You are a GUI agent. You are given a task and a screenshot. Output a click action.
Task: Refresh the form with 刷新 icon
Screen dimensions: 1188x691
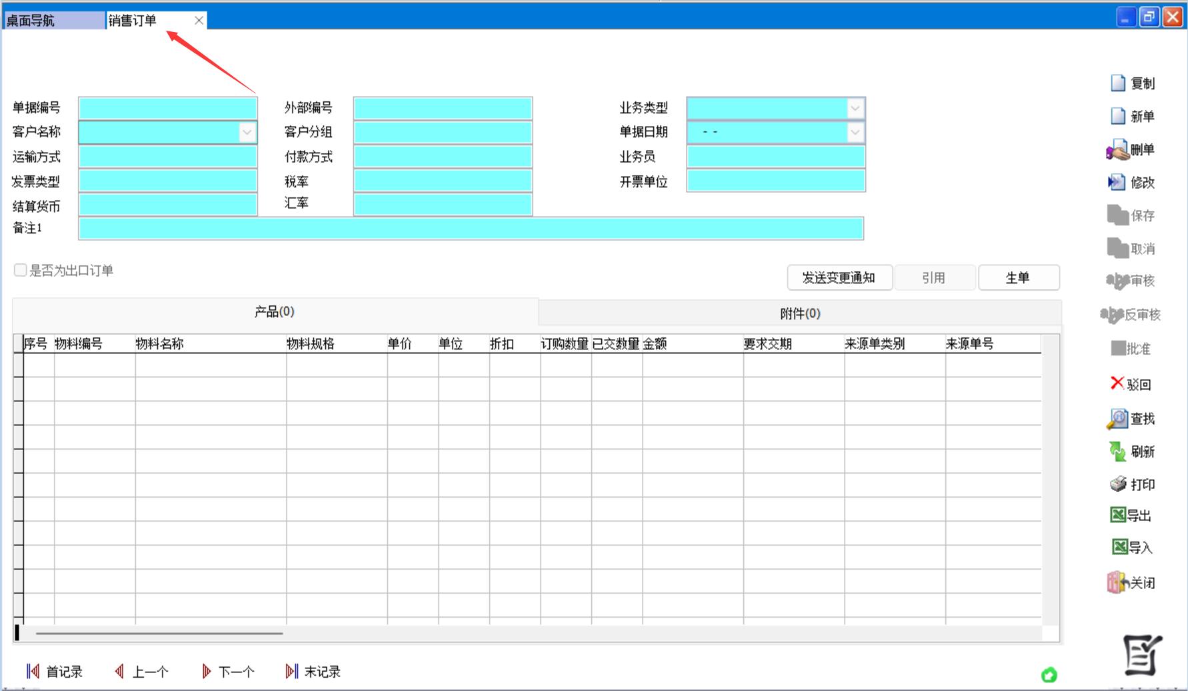pyautogui.click(x=1117, y=452)
